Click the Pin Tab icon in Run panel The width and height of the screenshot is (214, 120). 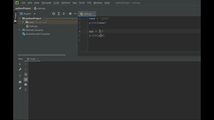20,88
